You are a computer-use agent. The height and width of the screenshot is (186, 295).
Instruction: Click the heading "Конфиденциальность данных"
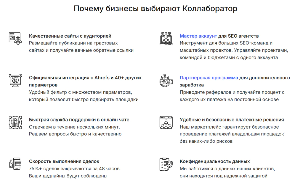tap(215, 161)
